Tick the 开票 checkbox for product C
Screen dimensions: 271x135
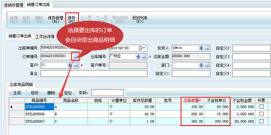(x=262, y=121)
